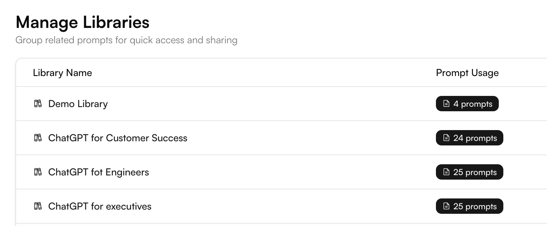Click book icon next to ChatGPT for executives
This screenshot has width=547, height=226.
(x=38, y=206)
